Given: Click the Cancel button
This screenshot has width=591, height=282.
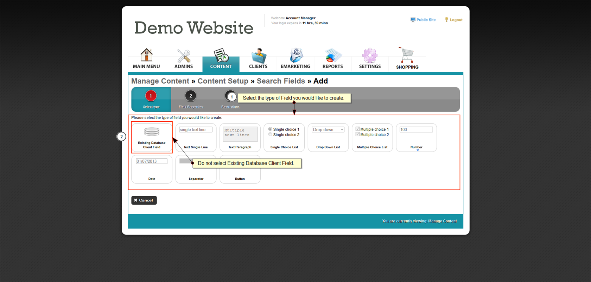Looking at the screenshot, I should (144, 200).
